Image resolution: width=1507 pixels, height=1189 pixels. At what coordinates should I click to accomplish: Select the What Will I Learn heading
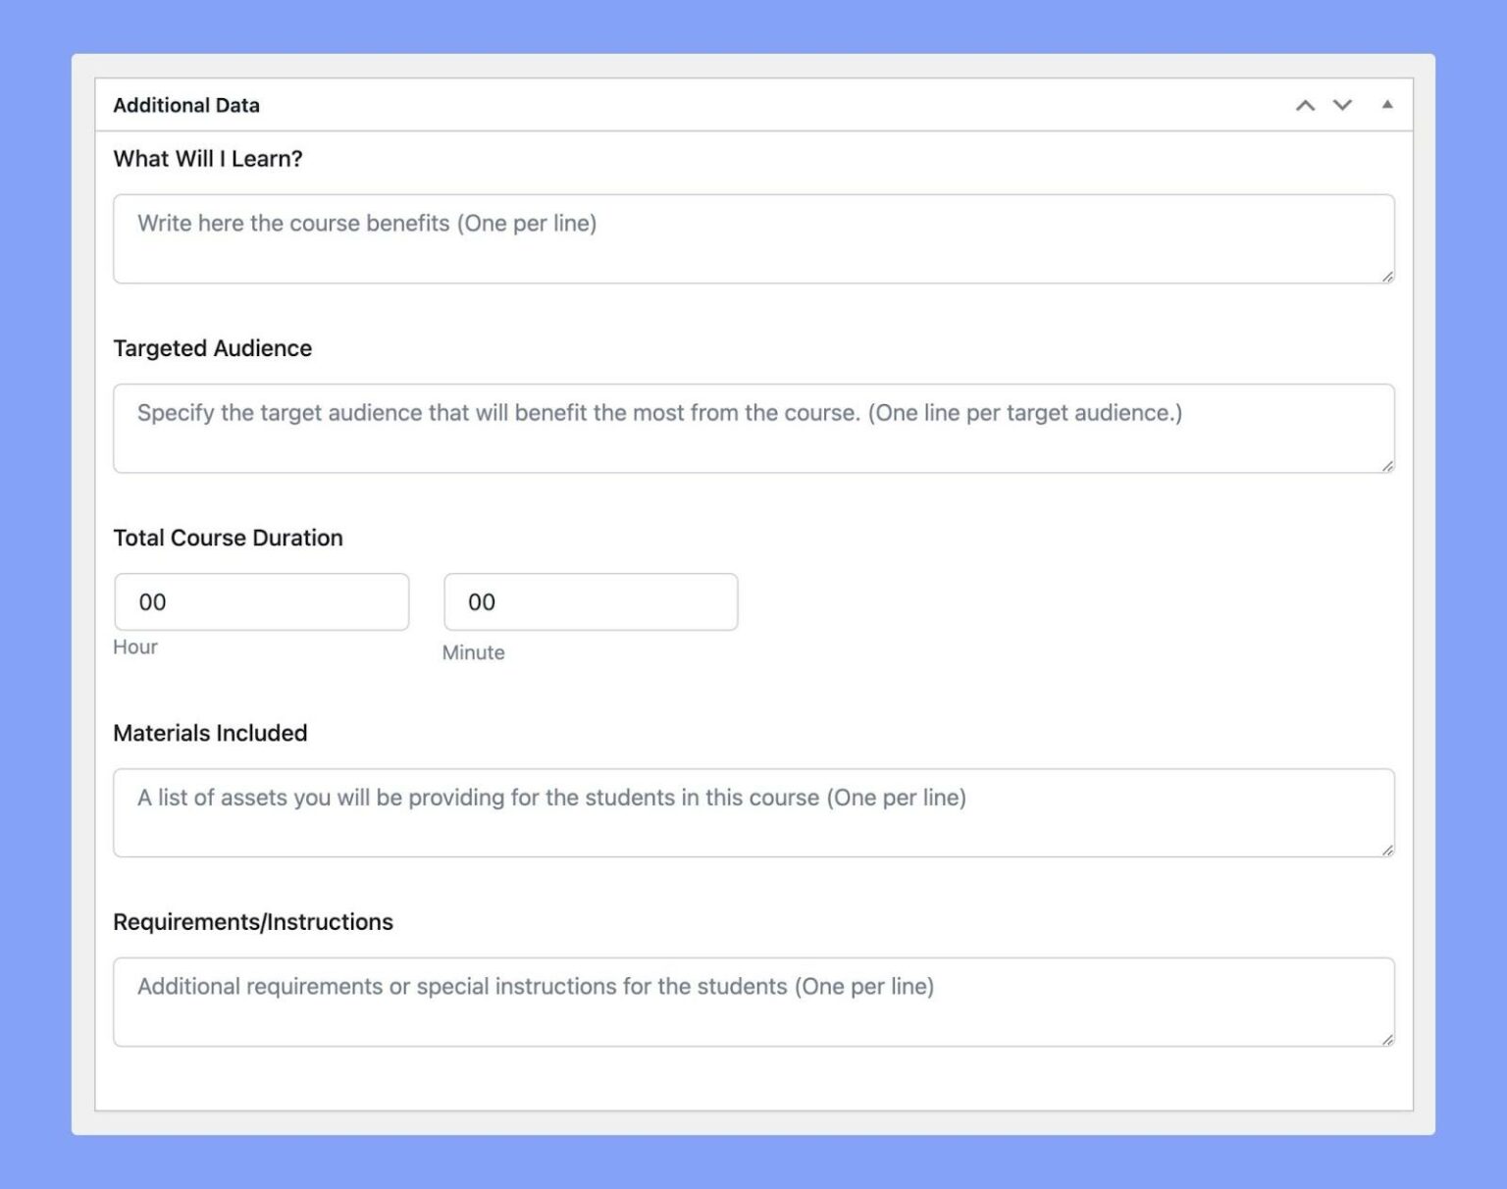coord(208,158)
